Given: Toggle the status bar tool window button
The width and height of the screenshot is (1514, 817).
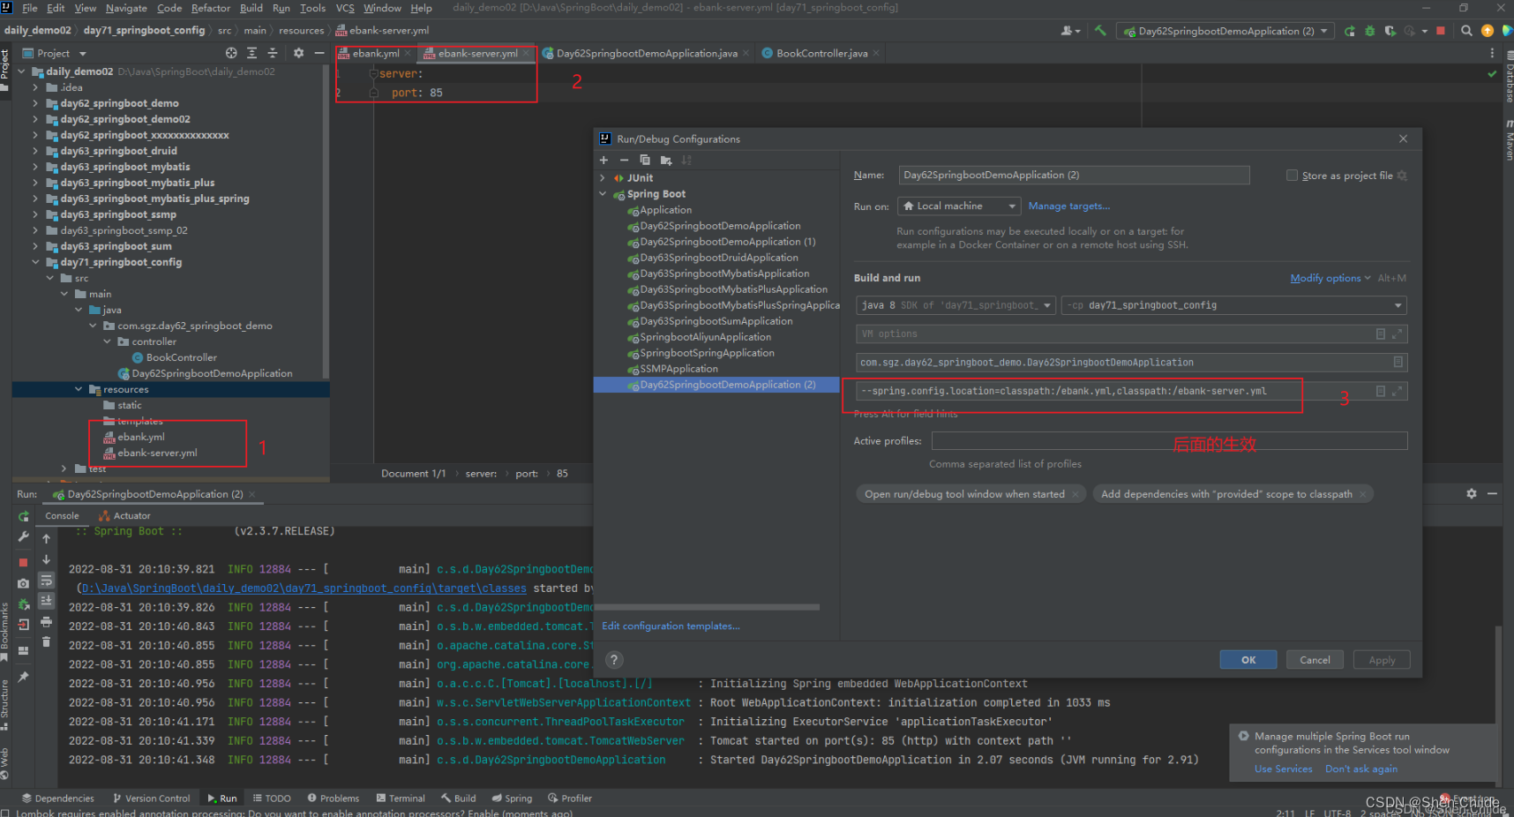Looking at the screenshot, I should coord(6,813).
